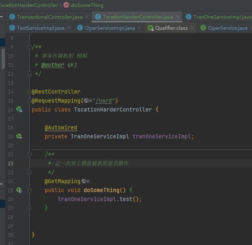Click tranOneServiceImpl field name on line 19
This screenshot has height=245, width=252.
[x=162, y=136]
